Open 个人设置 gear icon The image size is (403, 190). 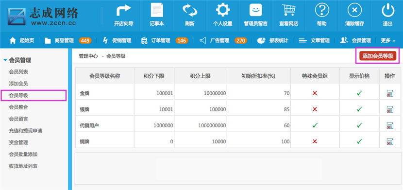(x=222, y=10)
